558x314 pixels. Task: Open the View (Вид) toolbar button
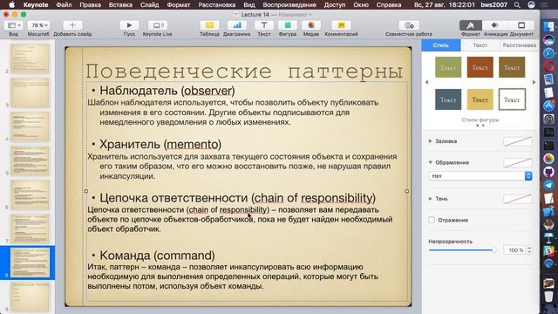point(14,25)
